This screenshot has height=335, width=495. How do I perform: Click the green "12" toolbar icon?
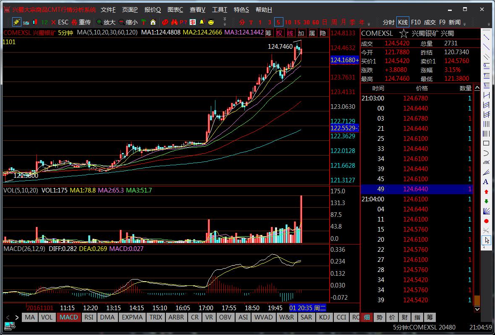coord(45,22)
